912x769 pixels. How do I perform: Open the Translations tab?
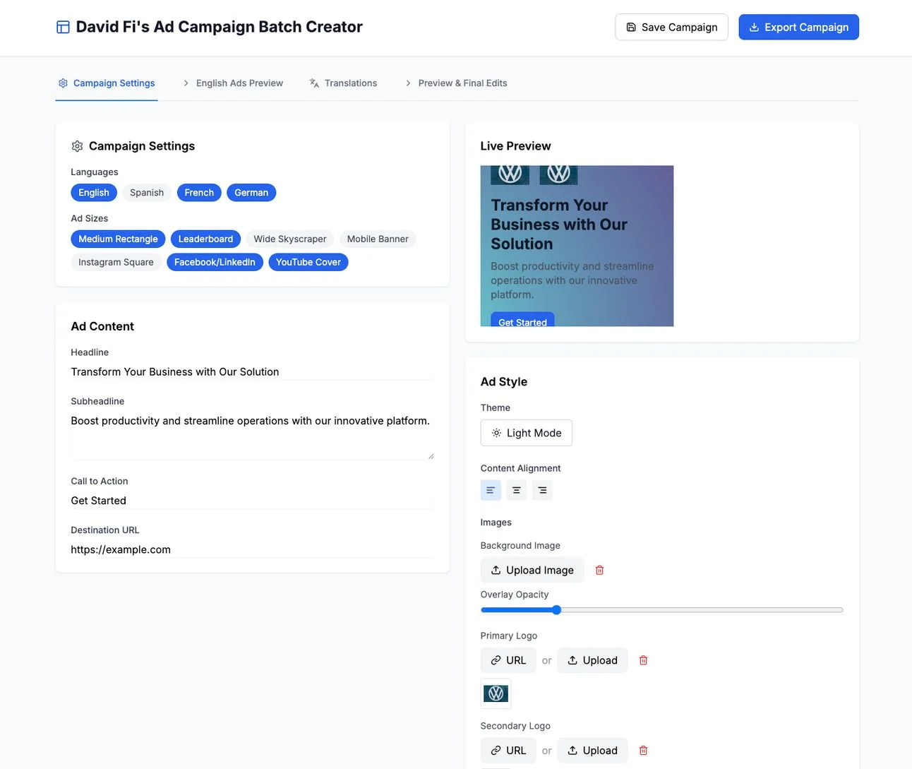pyautogui.click(x=343, y=83)
